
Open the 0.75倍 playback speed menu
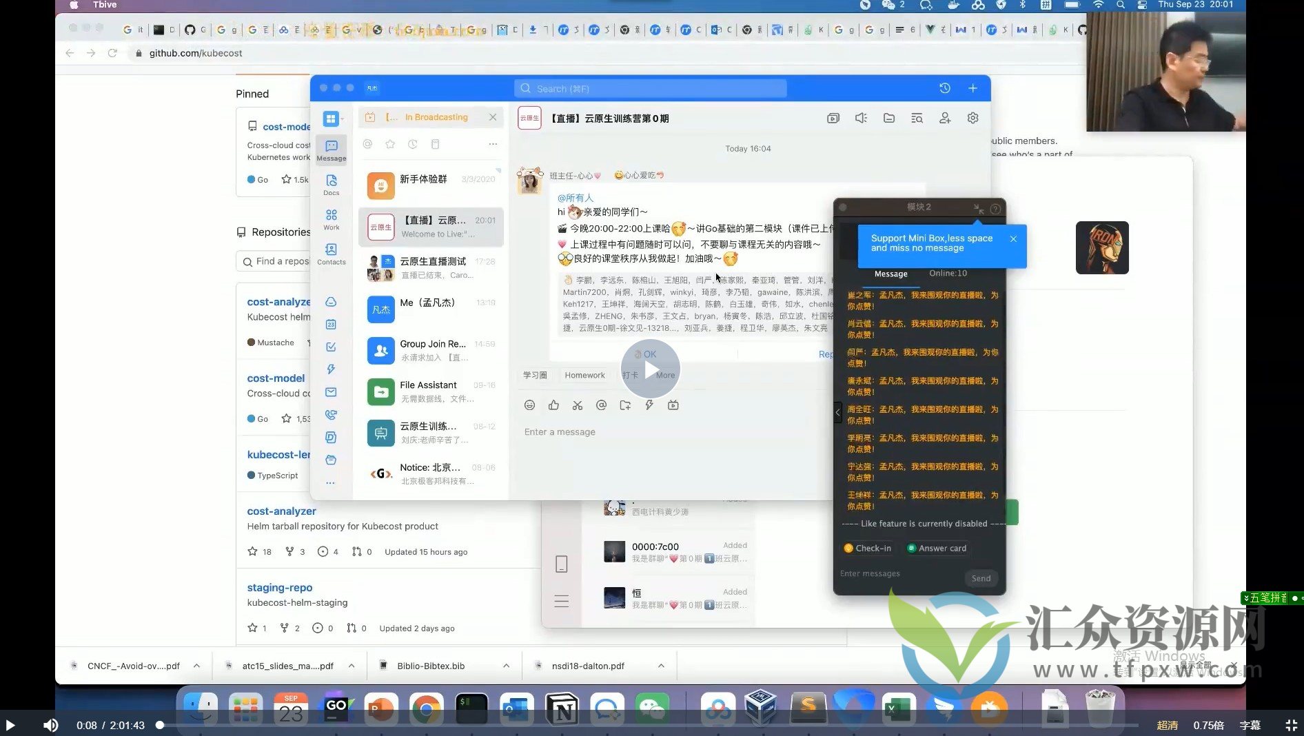pos(1208,725)
